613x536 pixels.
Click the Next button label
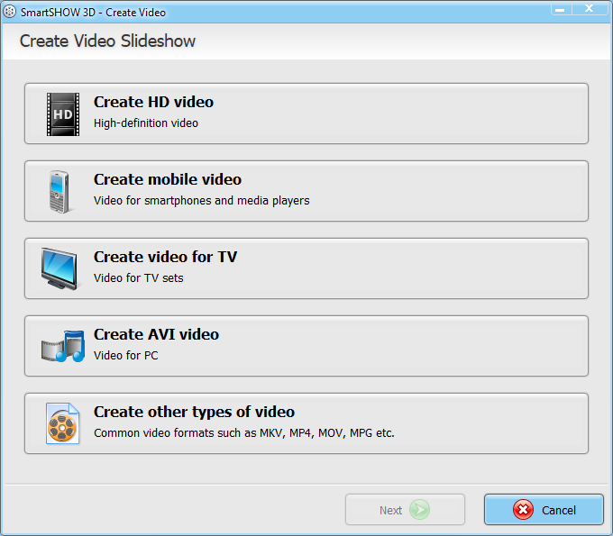(x=390, y=510)
